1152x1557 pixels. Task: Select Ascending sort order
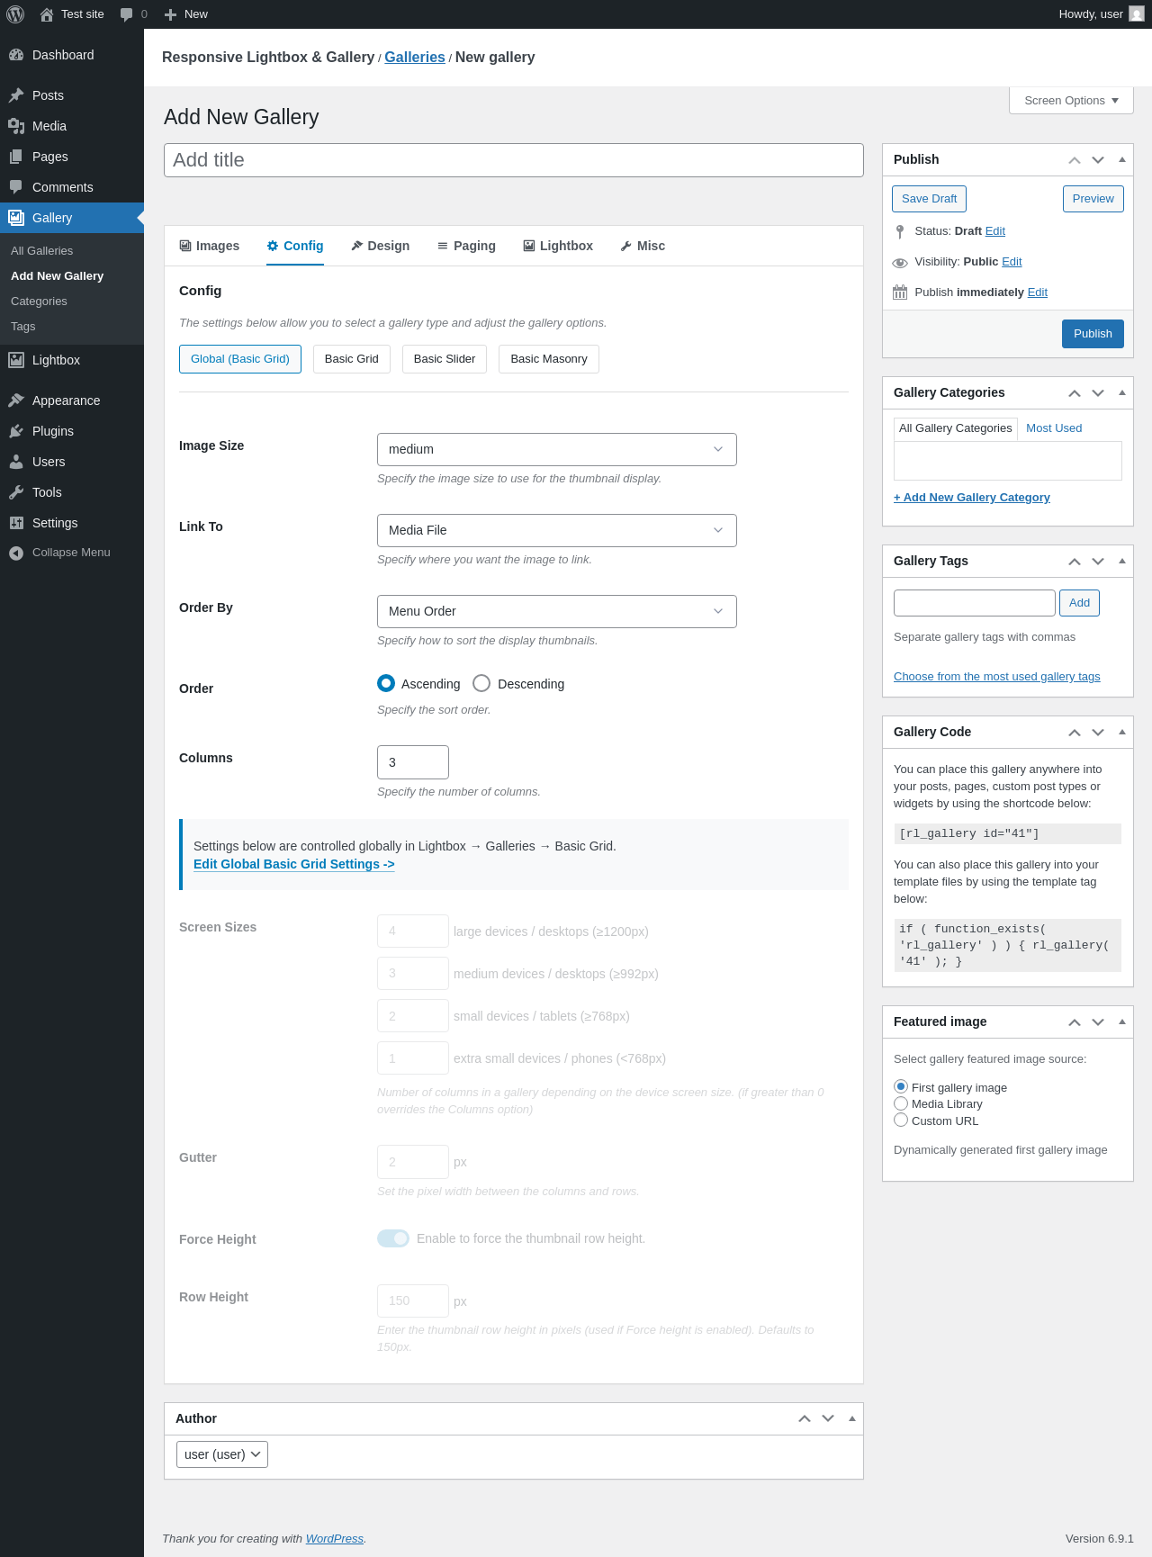[x=386, y=683]
